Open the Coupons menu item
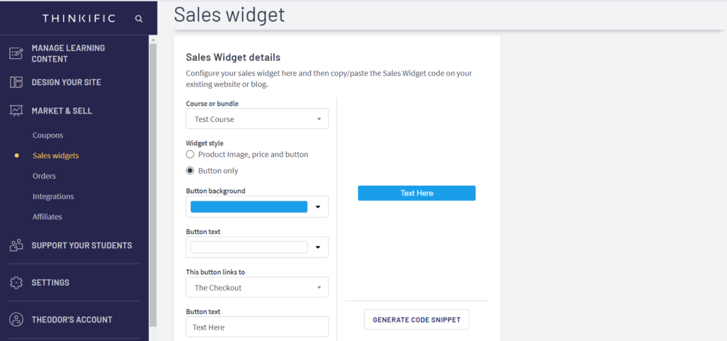The image size is (727, 341). pyautogui.click(x=48, y=135)
